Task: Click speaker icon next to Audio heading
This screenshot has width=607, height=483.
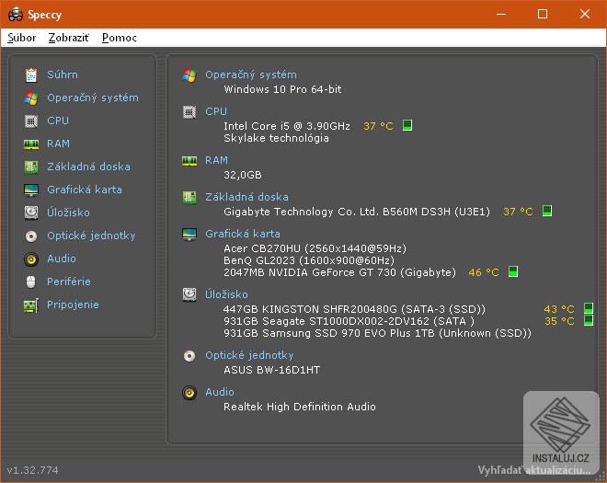Action: (189, 393)
